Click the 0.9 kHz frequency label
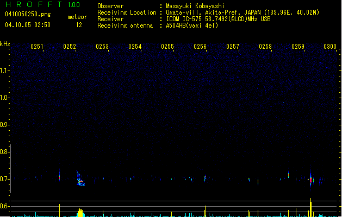Image resolution: width=342 pixels, height=217 pixels. 4,125
